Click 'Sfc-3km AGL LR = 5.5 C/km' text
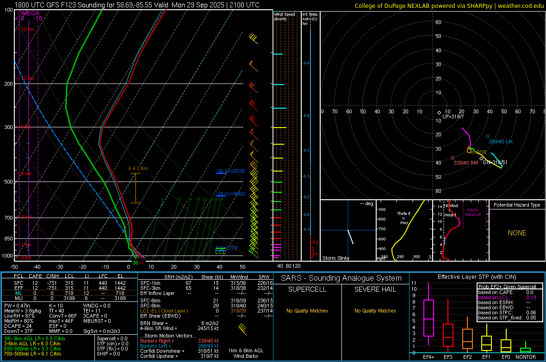The image size is (546, 362). click(x=35, y=338)
